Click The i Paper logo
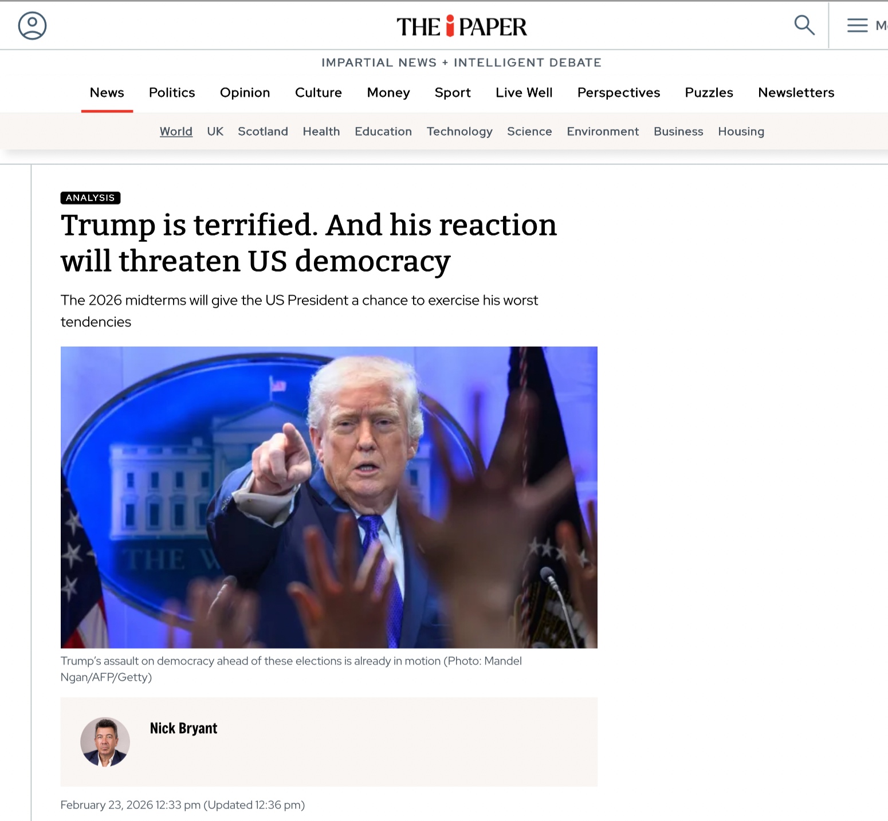 click(x=462, y=26)
